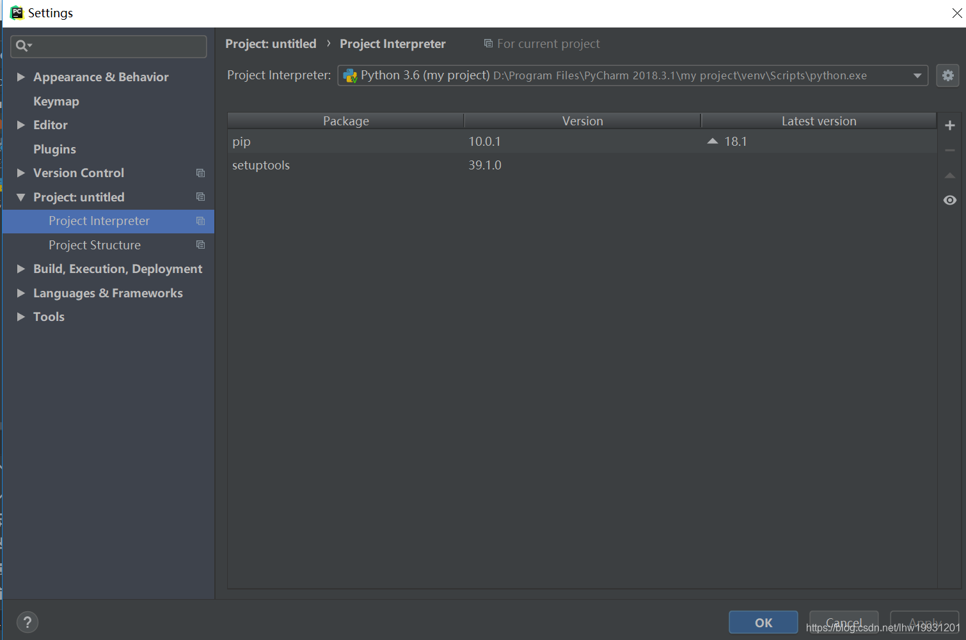Click the Help question mark icon
This screenshot has width=966, height=640.
pos(28,621)
